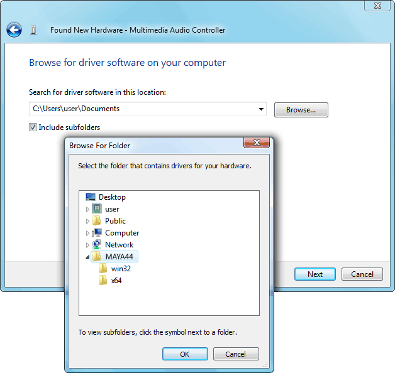Click the Computer icon in folder tree

tap(97, 232)
